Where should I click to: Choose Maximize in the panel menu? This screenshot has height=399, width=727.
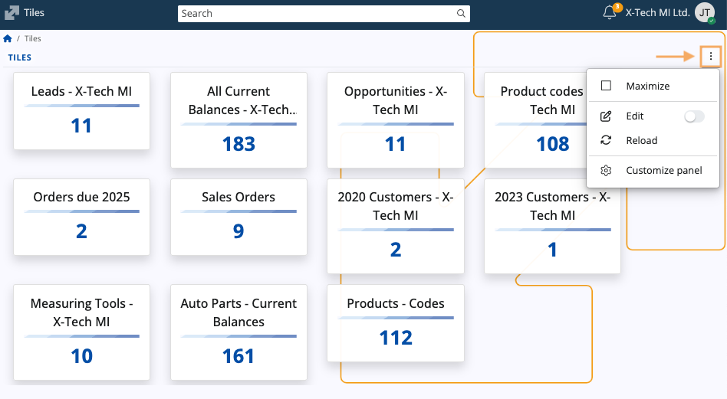tap(647, 87)
